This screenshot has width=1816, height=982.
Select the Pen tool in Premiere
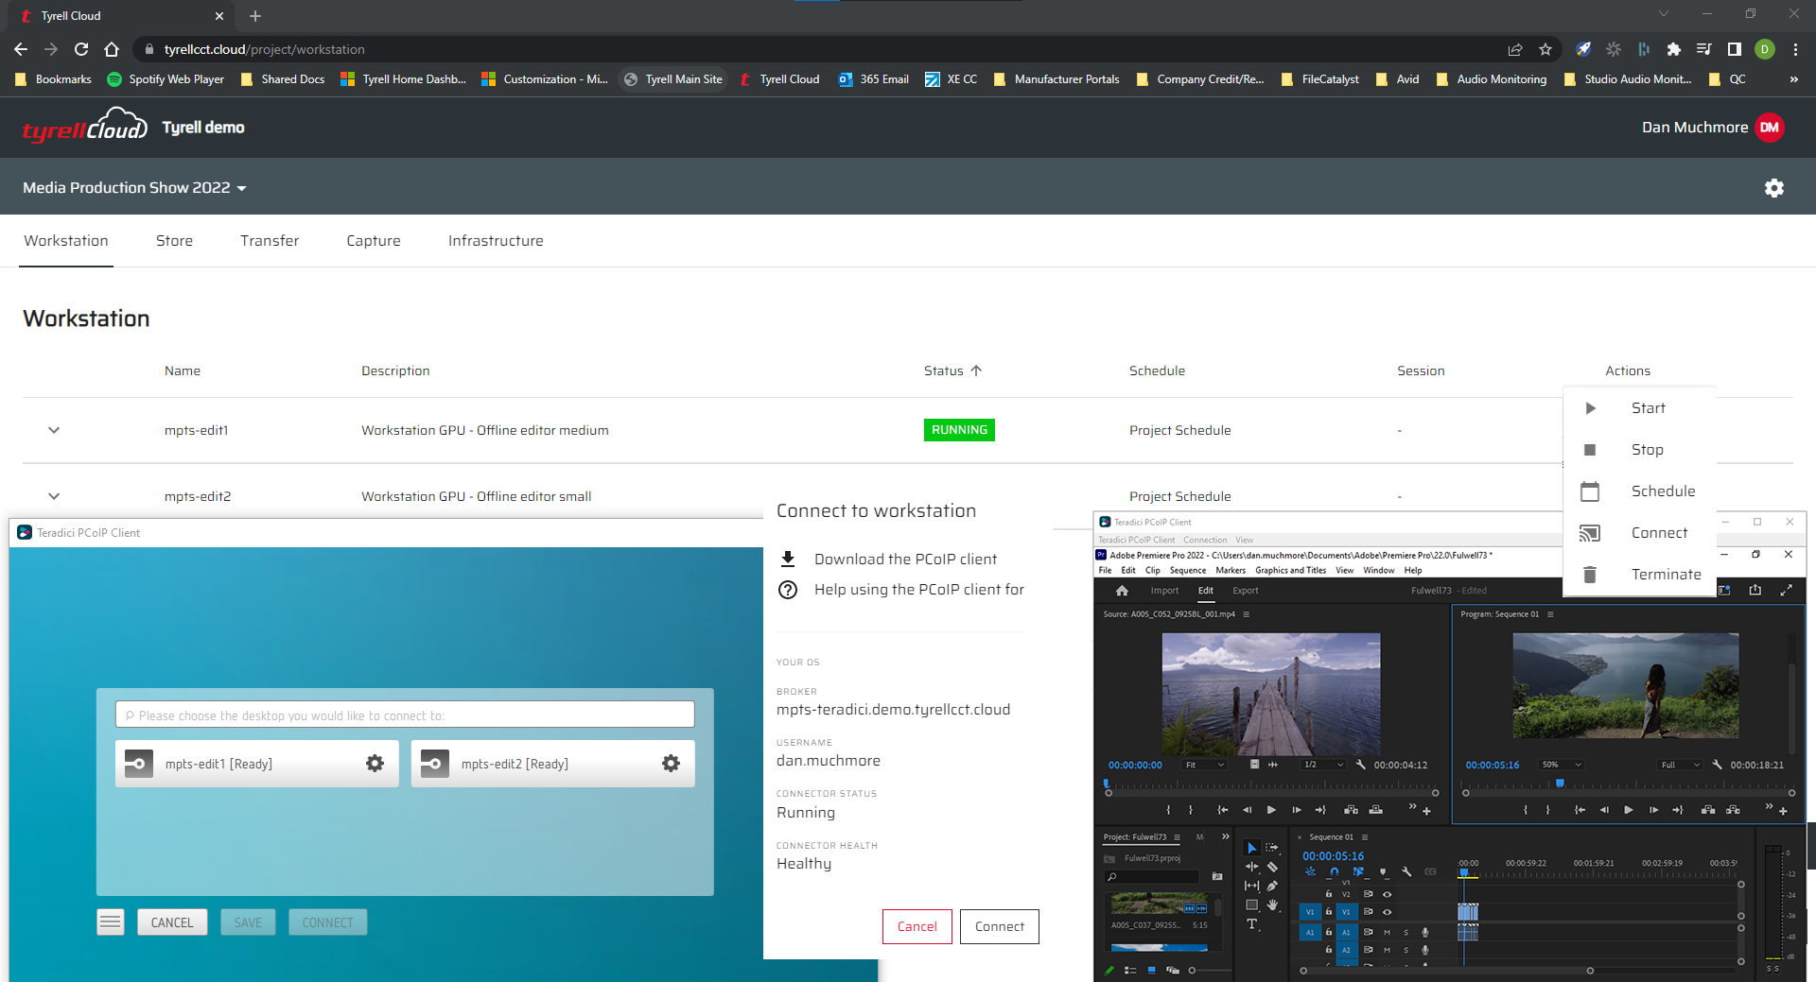point(1272,886)
